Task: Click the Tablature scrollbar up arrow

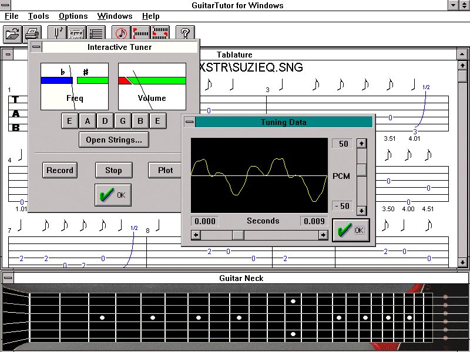Action: click(x=462, y=65)
